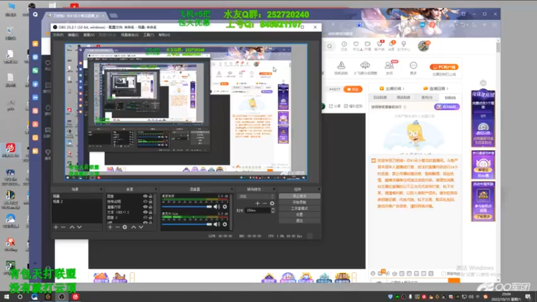Move source up with the arrow icon
Image resolution: width=537 pixels, height=302 pixels.
[x=134, y=227]
